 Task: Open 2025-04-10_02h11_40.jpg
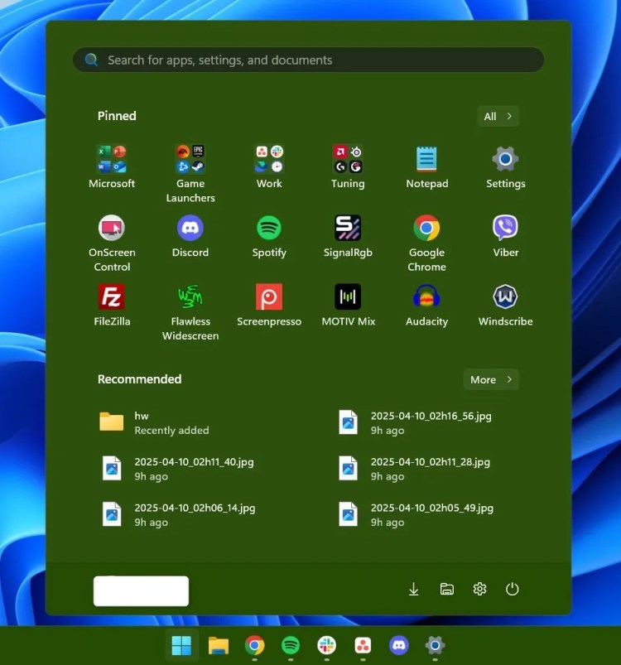click(178, 469)
